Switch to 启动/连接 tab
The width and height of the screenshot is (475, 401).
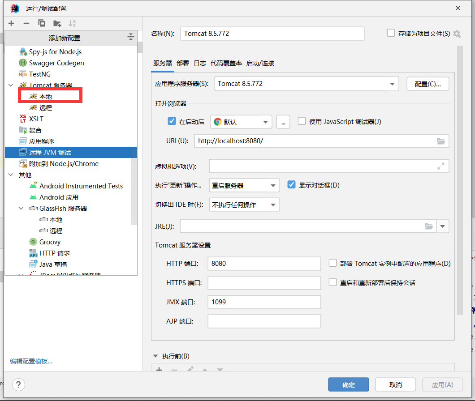coord(260,63)
